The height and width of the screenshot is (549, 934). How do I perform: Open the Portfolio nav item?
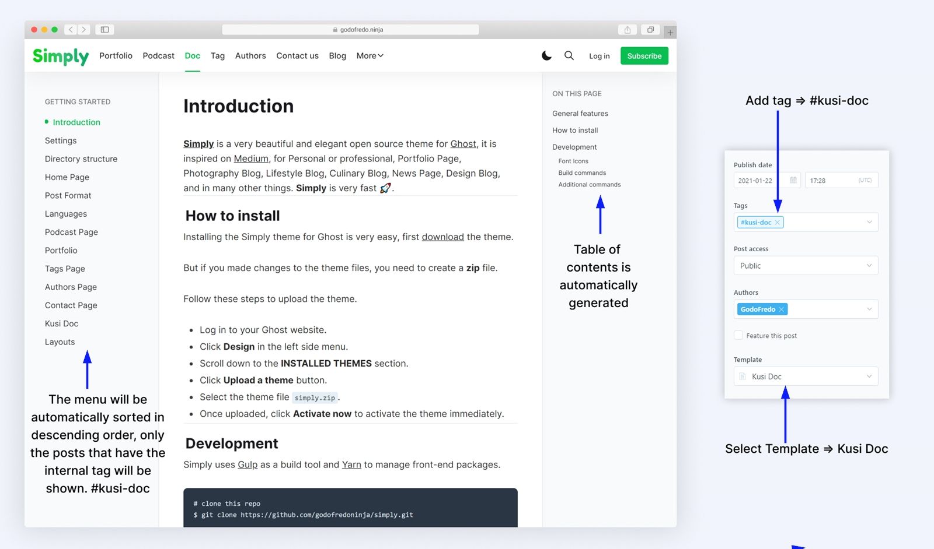point(116,56)
